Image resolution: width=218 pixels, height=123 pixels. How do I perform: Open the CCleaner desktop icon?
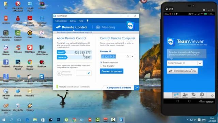click(18, 49)
